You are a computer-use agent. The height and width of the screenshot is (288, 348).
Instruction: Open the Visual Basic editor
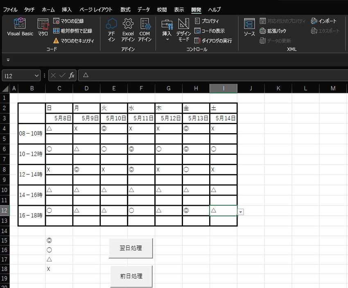20,27
